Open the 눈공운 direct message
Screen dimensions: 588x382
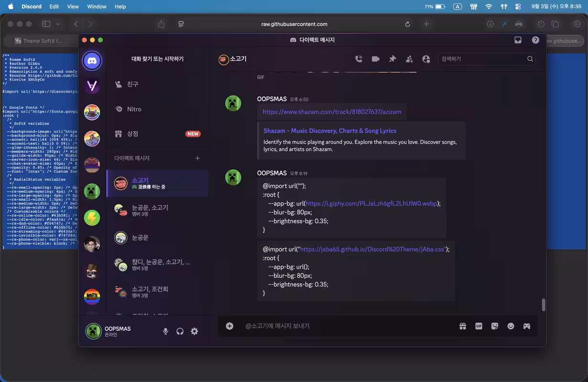158,237
